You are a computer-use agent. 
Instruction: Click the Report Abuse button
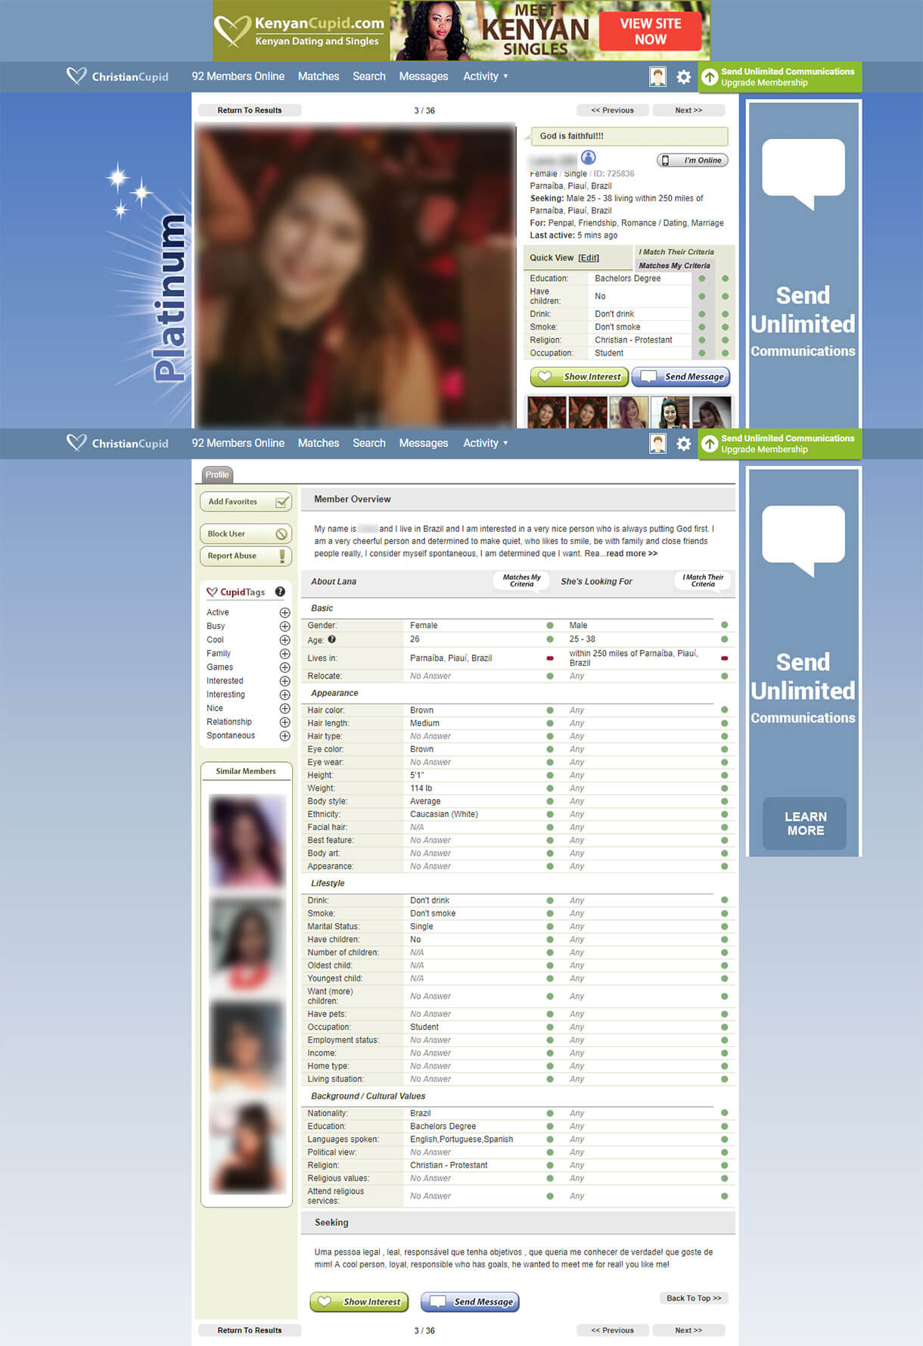click(246, 556)
